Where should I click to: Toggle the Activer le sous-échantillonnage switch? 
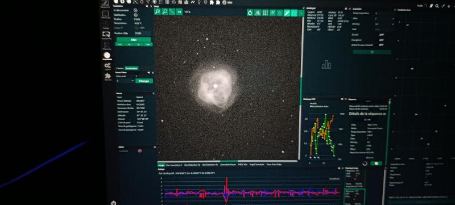[381, 45]
